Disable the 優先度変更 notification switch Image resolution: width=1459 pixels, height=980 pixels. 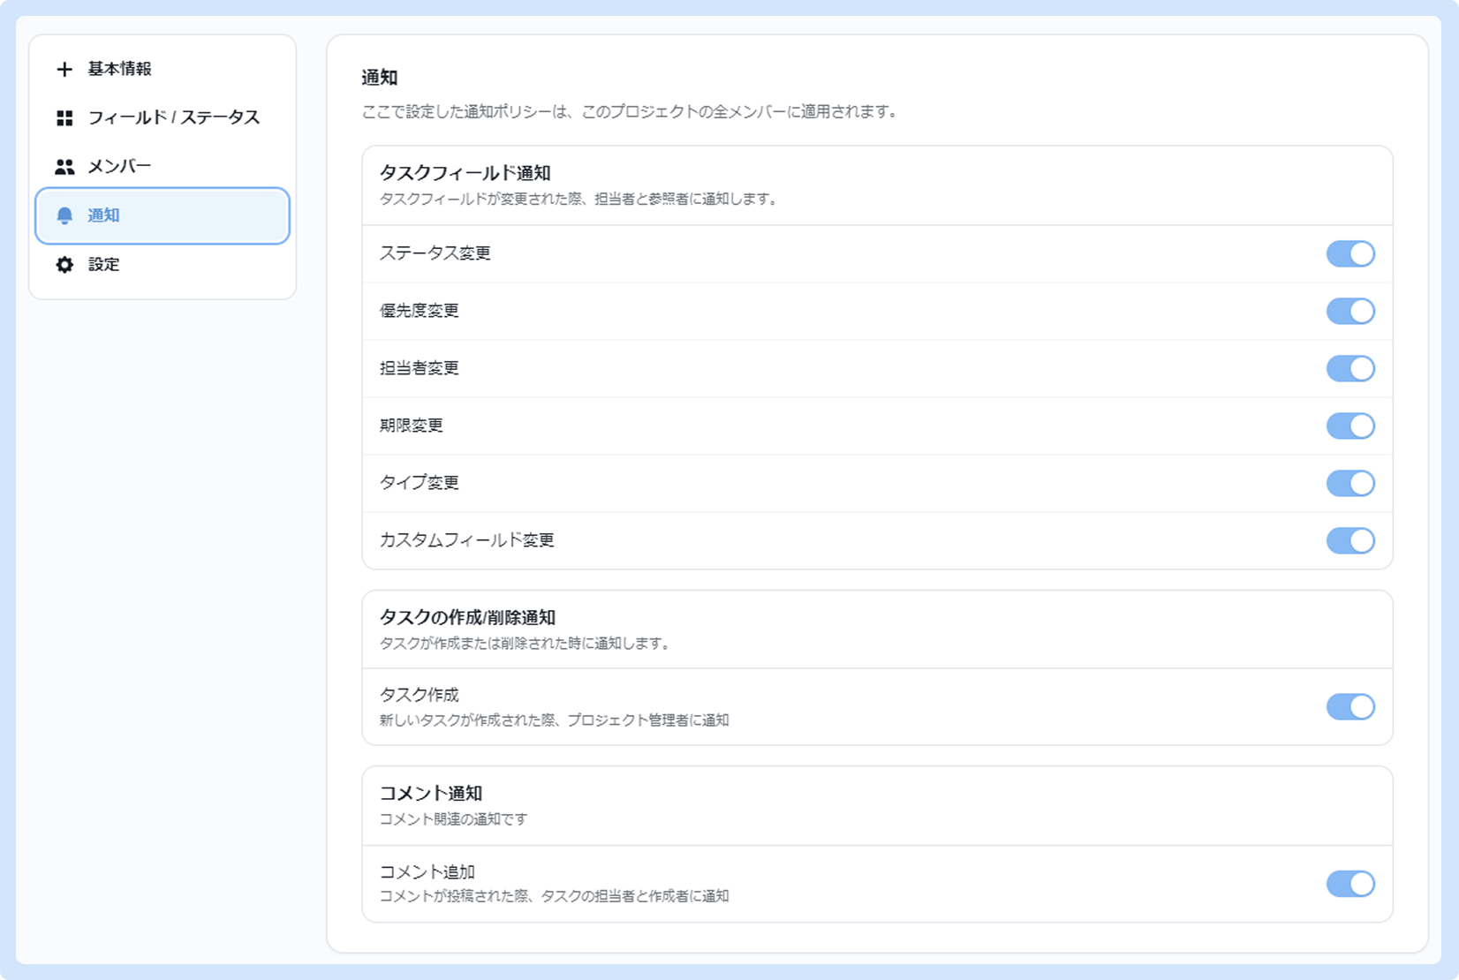tap(1350, 312)
